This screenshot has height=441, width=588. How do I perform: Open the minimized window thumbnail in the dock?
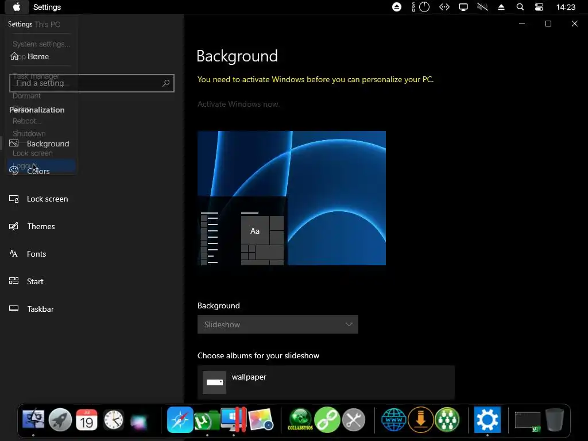[x=528, y=421]
